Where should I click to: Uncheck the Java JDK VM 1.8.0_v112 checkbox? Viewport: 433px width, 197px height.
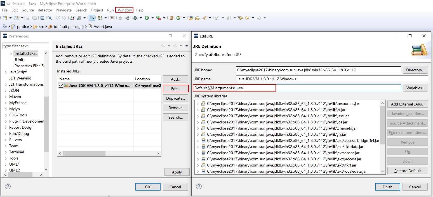[61, 86]
